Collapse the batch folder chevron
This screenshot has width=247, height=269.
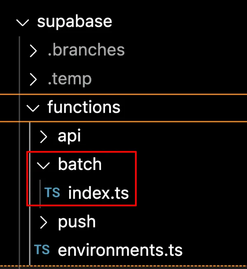[43, 165]
